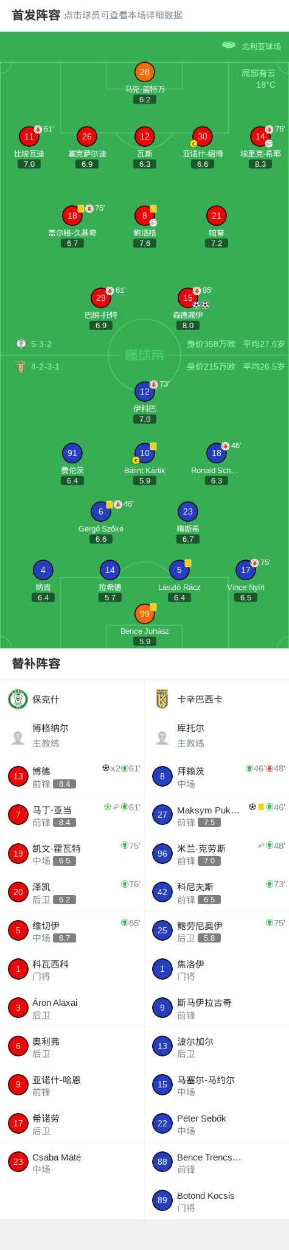Open Bálint Kártik number 10 details
The width and height of the screenshot is (289, 1250).
pyautogui.click(x=145, y=453)
